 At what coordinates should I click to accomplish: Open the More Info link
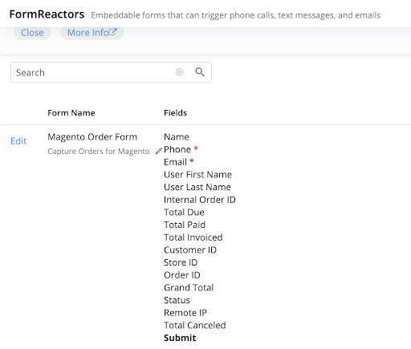coord(92,33)
